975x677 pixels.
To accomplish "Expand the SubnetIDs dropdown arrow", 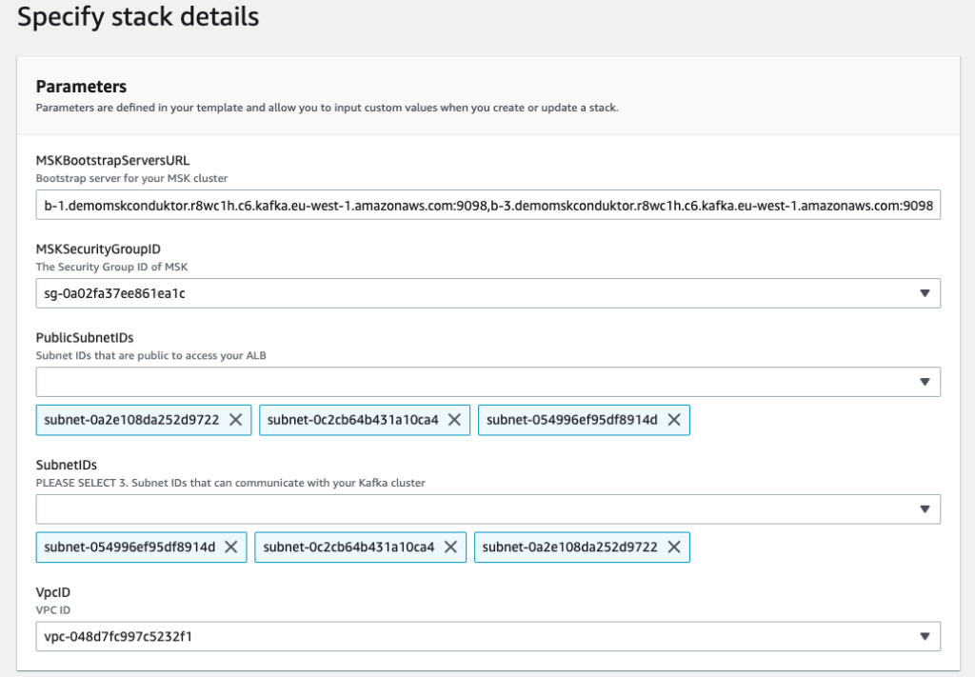I will click(924, 509).
